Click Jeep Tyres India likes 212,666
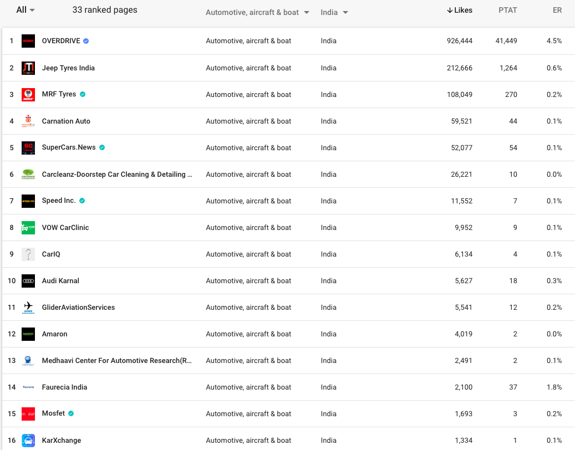 pos(460,68)
